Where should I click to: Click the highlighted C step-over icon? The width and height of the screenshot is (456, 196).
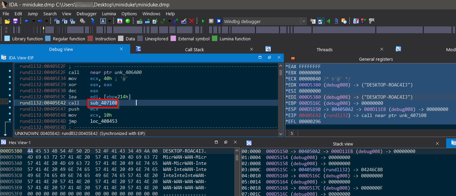pyautogui.click(x=321, y=21)
